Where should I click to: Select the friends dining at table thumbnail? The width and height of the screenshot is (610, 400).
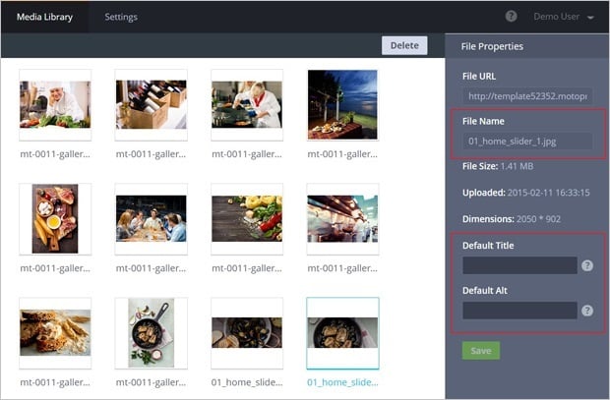coord(151,218)
